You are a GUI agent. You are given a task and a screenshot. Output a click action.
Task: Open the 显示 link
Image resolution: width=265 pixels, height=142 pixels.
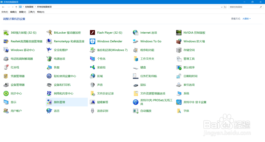14,102
